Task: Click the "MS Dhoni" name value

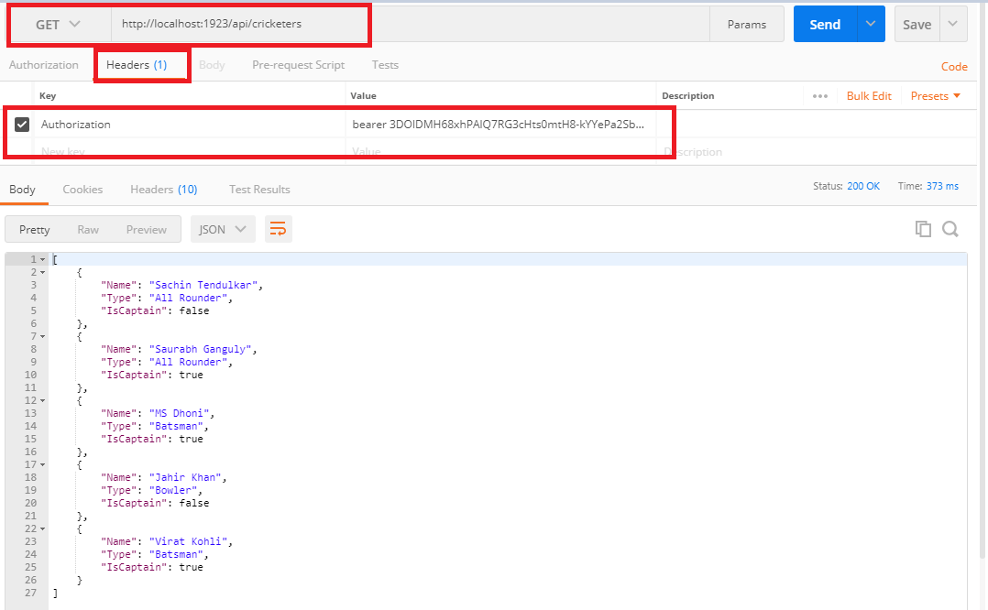Action: pos(179,414)
